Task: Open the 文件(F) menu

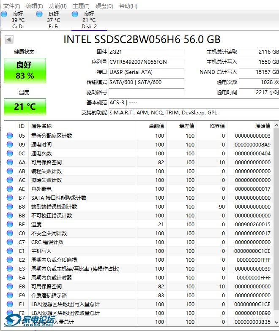Action: click(12, 6)
